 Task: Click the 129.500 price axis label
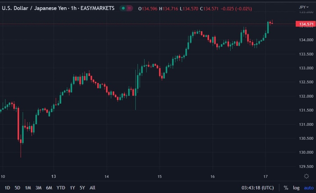tap(306, 166)
